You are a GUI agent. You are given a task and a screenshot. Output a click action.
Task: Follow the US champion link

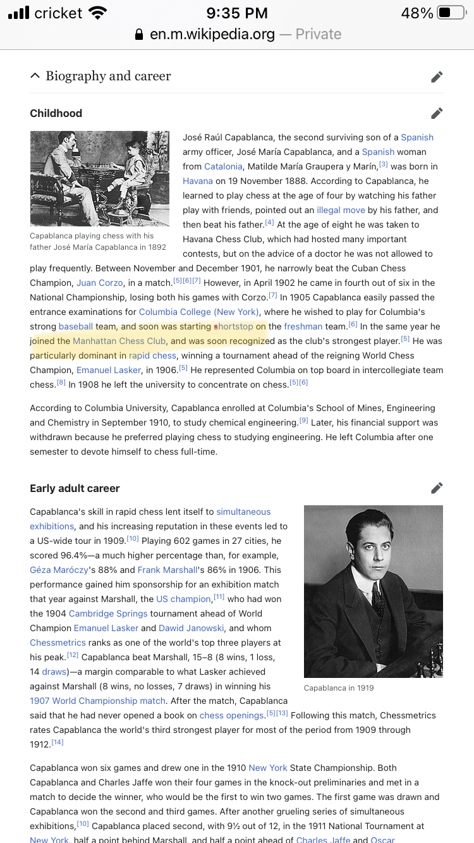pyautogui.click(x=184, y=599)
